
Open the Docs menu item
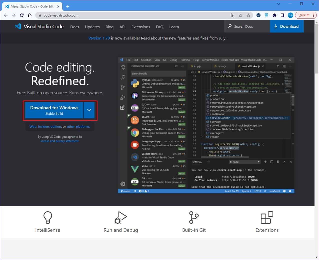74,27
